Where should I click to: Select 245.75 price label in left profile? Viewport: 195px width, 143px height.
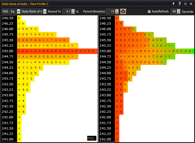point(8,35)
